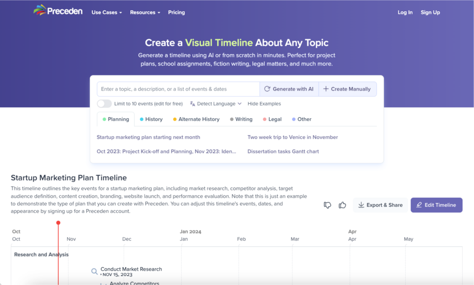The image size is (474, 285).
Task: Expand the Resources dropdown menu
Action: click(145, 12)
